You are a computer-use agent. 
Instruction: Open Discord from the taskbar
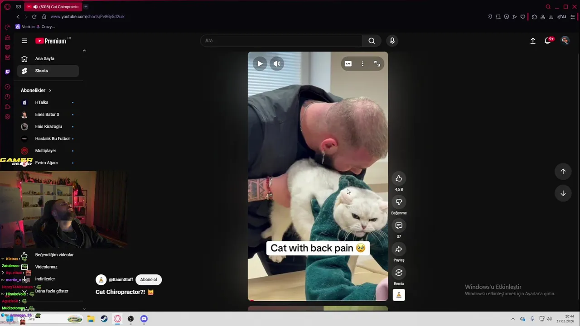coord(144,319)
